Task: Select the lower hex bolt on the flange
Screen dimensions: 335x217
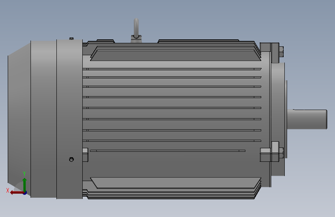Action: pos(281,153)
